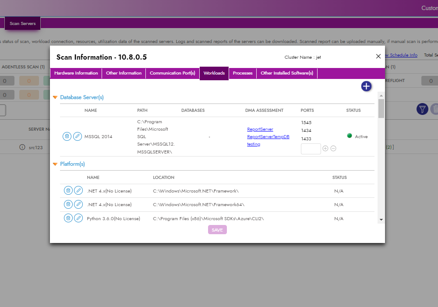Click the port value 1433
The height and width of the screenshot is (307, 438).
(x=306, y=139)
